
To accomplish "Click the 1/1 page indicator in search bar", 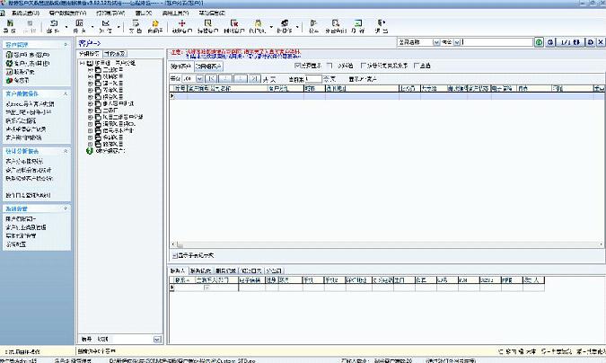I will [x=570, y=42].
